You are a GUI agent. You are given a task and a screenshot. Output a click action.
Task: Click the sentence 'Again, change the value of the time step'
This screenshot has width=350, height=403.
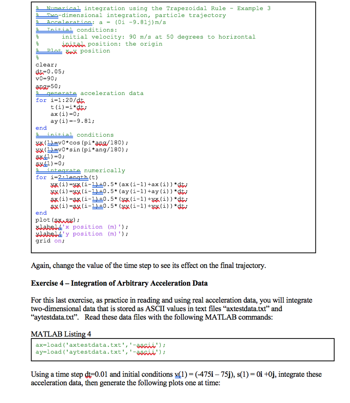click(148, 265)
